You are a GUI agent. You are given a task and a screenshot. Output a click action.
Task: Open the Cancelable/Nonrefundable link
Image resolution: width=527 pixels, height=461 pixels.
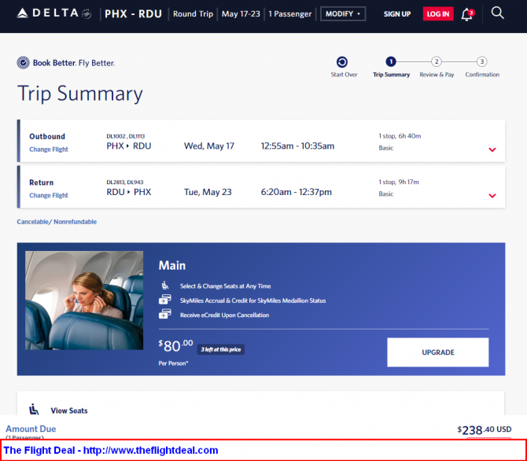pos(57,222)
